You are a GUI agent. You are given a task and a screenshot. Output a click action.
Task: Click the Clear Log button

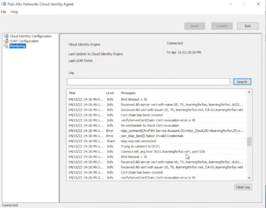[x=243, y=187]
